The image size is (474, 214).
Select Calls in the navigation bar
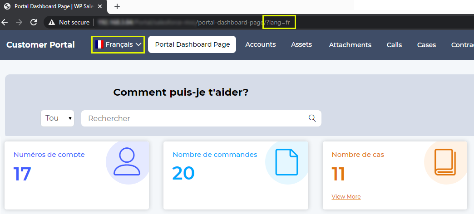pos(394,45)
